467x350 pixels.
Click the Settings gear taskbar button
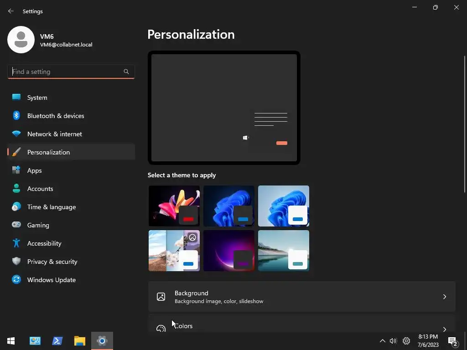[x=102, y=341]
